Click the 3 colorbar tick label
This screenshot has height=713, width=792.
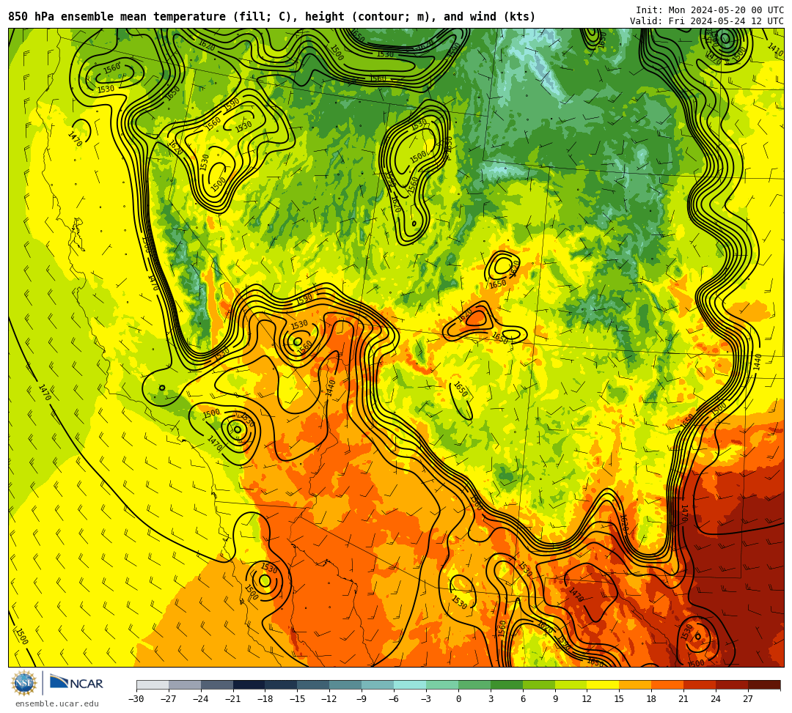(491, 699)
